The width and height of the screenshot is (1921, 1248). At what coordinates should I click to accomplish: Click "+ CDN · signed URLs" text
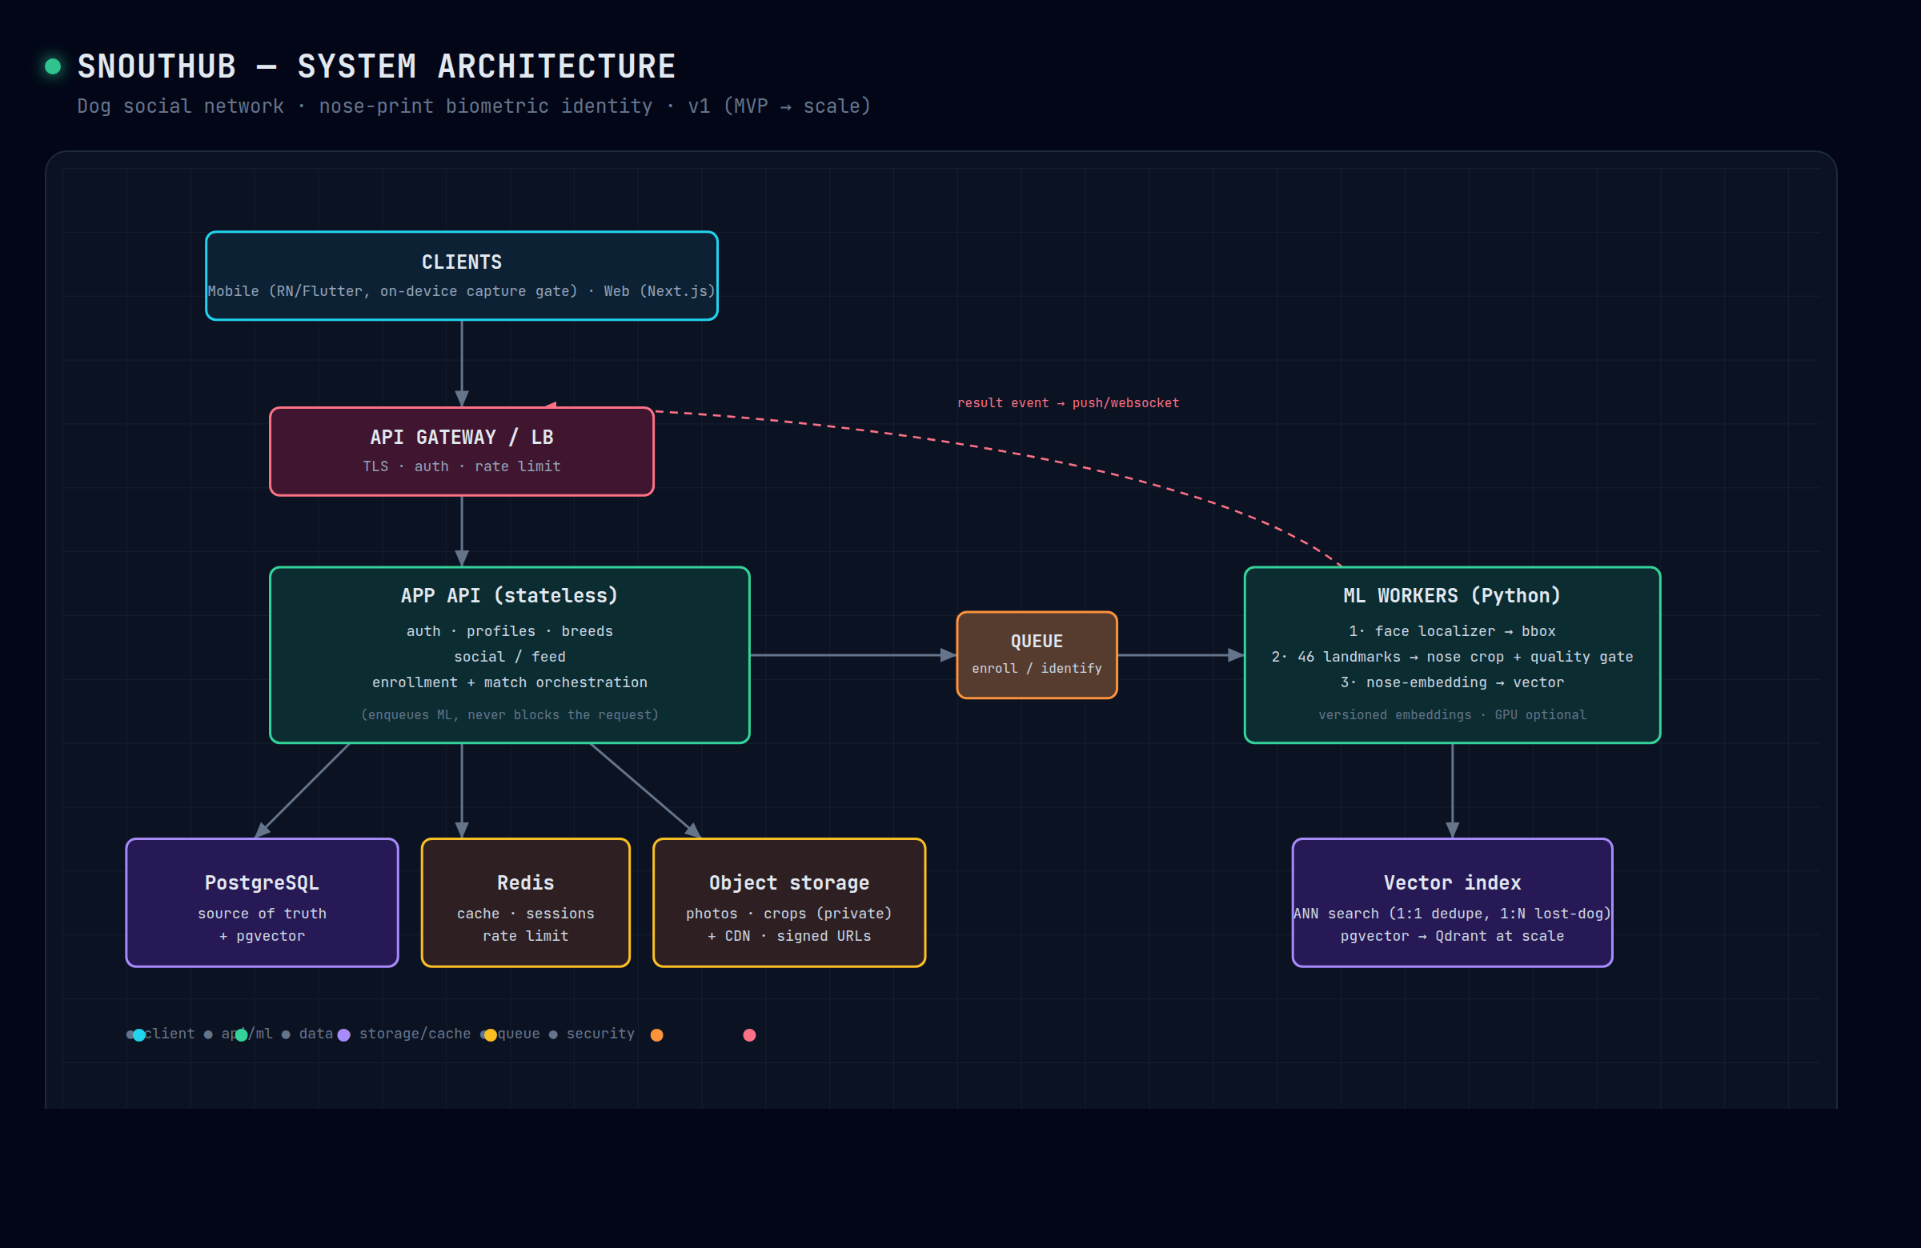pyautogui.click(x=788, y=936)
